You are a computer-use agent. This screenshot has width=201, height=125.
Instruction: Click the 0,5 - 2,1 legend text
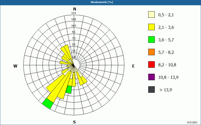coord(166,15)
